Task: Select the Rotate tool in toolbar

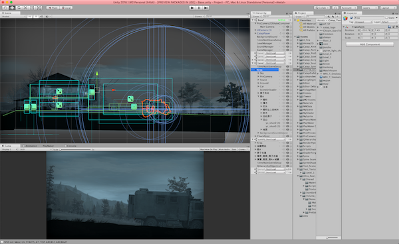Action: tap(19, 8)
